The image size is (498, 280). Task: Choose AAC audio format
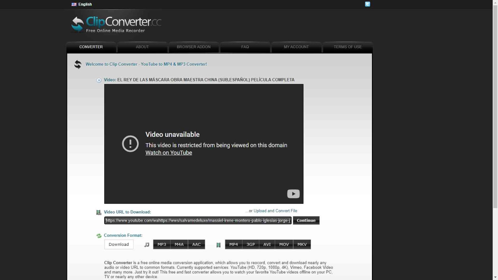[x=196, y=245]
